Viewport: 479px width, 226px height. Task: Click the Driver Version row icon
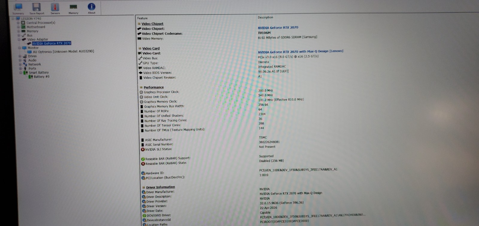pyautogui.click(x=144, y=206)
